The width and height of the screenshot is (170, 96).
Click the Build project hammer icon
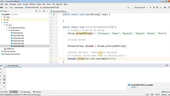tap(128, 7)
